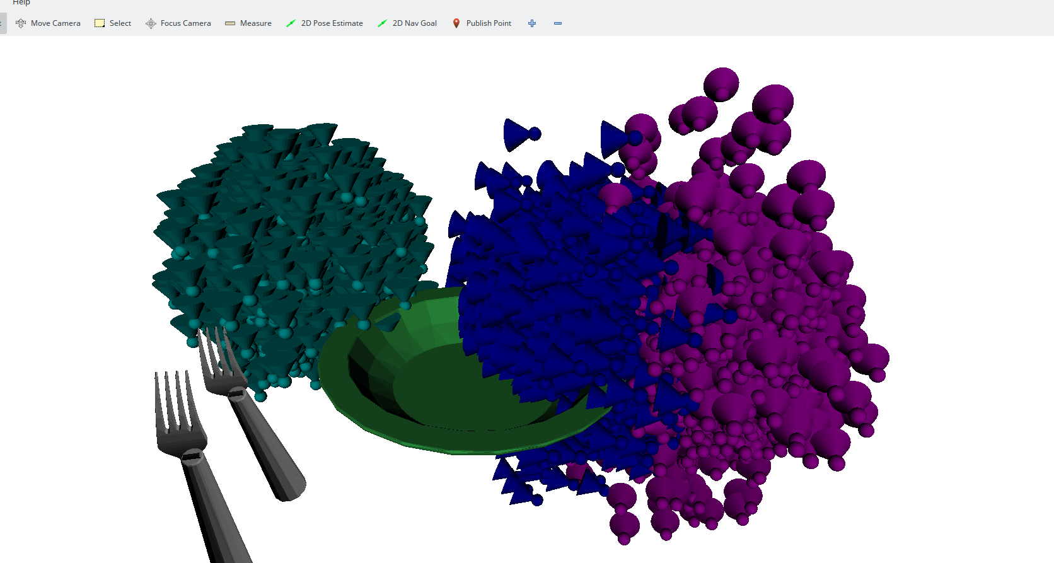Click the rear fork's tines
The width and height of the screenshot is (1054, 563).
pyautogui.click(x=214, y=353)
